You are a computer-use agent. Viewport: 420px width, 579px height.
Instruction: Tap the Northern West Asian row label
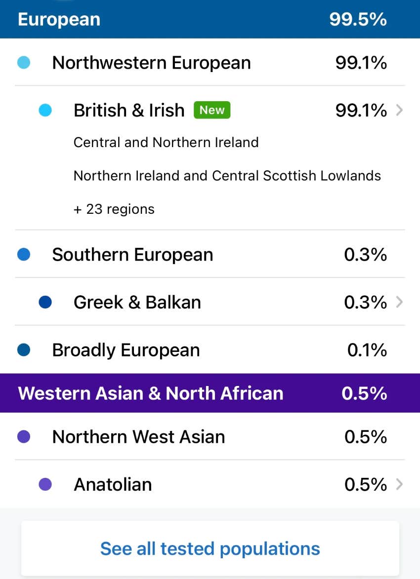point(138,437)
